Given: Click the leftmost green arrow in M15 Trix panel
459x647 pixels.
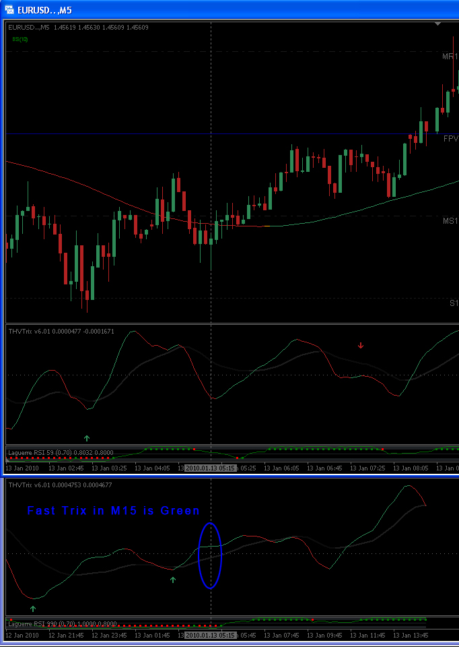Looking at the screenshot, I should click(x=33, y=608).
